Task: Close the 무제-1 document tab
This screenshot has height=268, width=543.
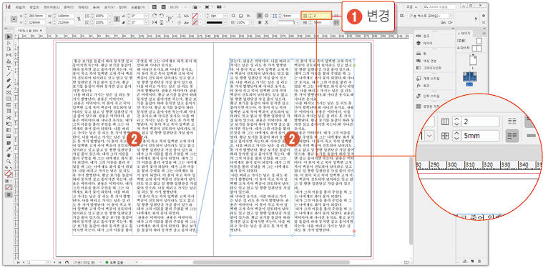Action: [41, 31]
